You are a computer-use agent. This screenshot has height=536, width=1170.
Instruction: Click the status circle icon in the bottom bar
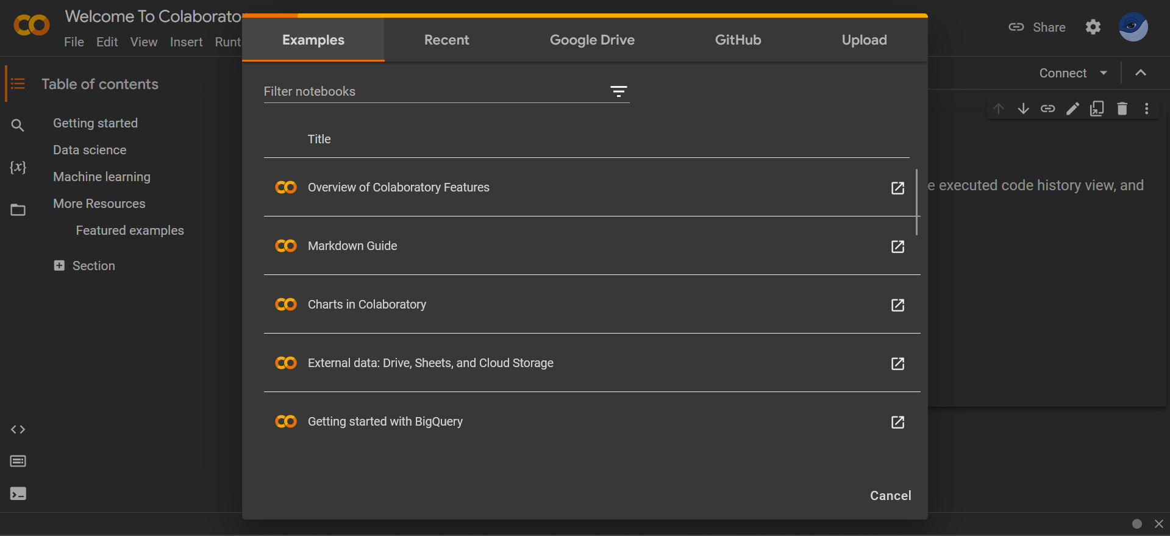1136,524
